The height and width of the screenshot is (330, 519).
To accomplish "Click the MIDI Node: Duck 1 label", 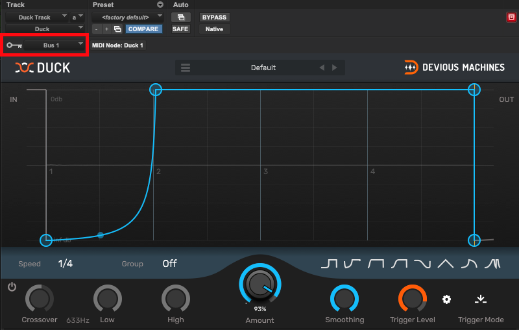I will click(x=117, y=45).
